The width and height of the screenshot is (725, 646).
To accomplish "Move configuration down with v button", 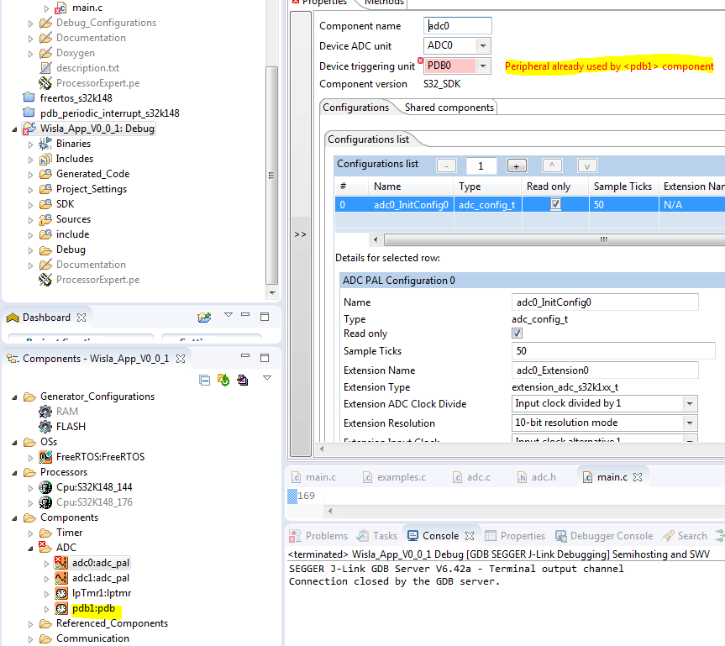I will click(587, 165).
